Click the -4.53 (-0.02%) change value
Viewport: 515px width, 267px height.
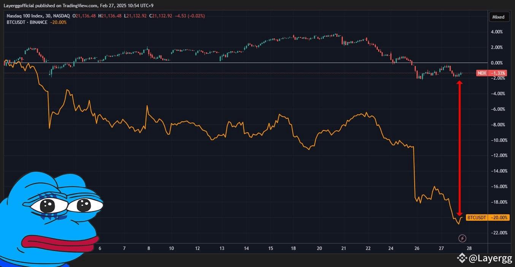coord(190,16)
